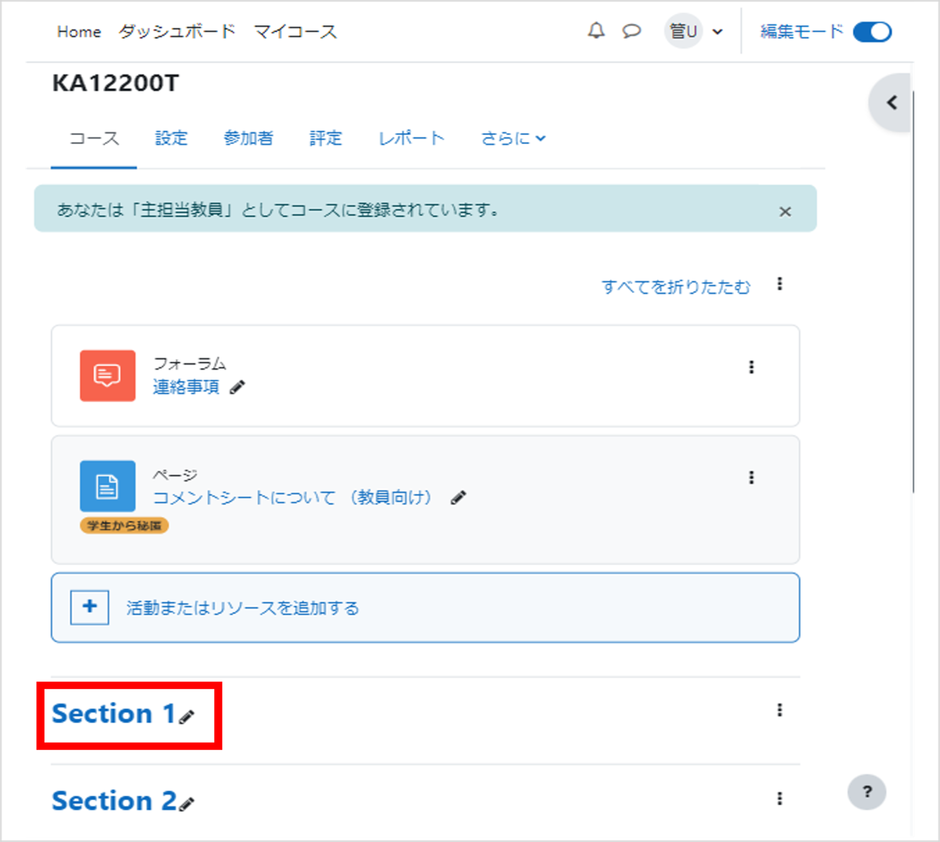Select the コース tab
Viewport: 940px width, 842px height.
94,138
